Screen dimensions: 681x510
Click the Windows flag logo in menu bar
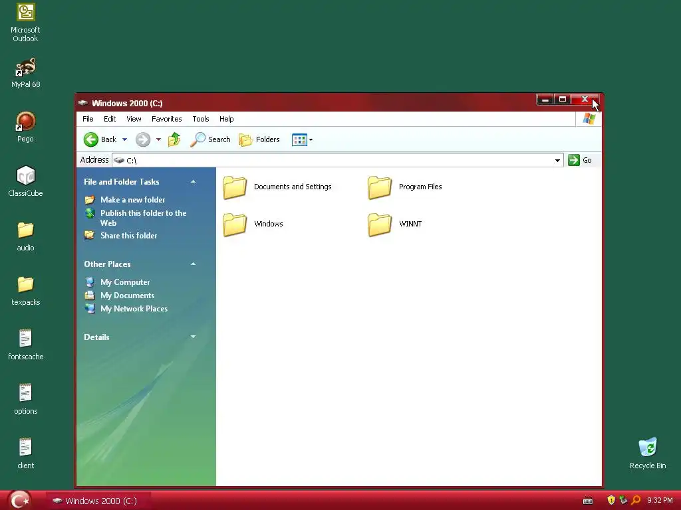(x=589, y=118)
